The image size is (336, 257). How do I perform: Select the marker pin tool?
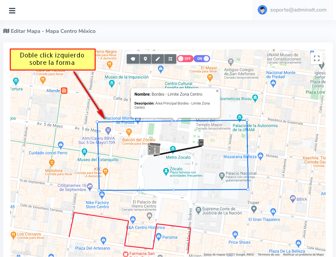[145, 59]
